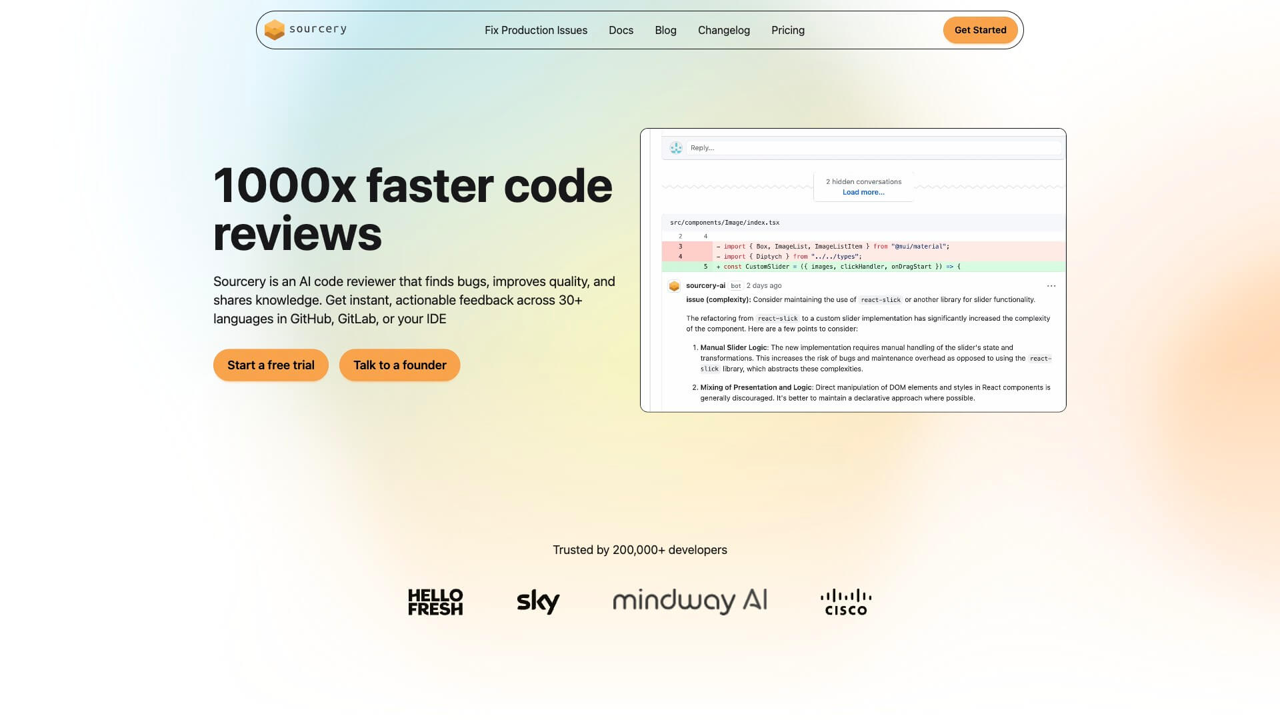
Task: Click Talk to a founder button
Action: [x=399, y=365]
